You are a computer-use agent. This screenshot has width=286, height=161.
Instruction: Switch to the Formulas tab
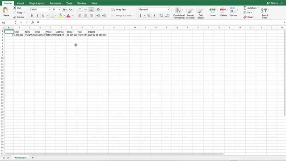pyautogui.click(x=55, y=3)
